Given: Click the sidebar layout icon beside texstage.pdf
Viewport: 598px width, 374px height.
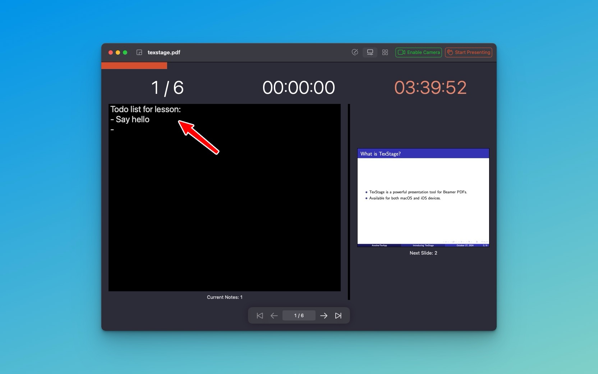Looking at the screenshot, I should point(139,53).
